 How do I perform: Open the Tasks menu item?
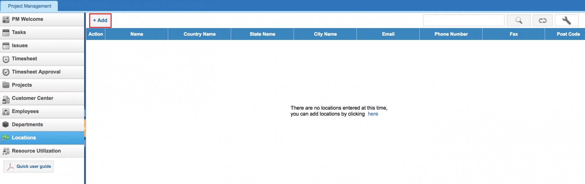pyautogui.click(x=42, y=32)
